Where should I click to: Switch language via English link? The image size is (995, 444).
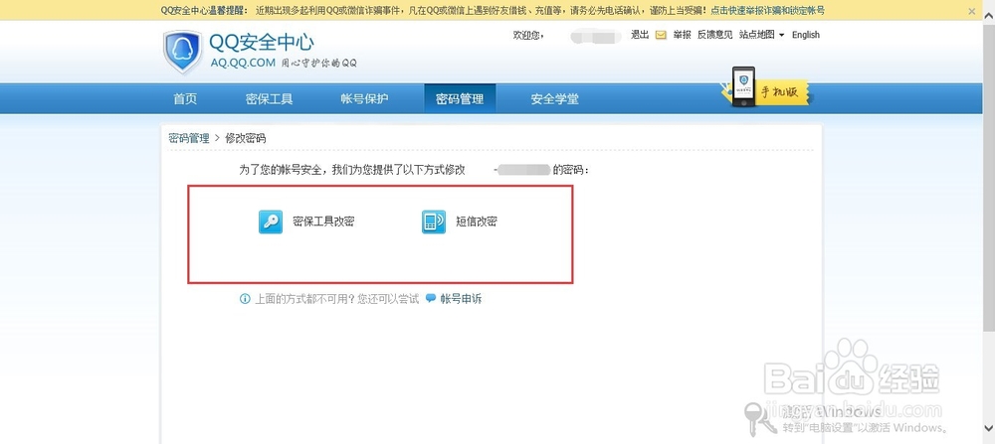(806, 35)
